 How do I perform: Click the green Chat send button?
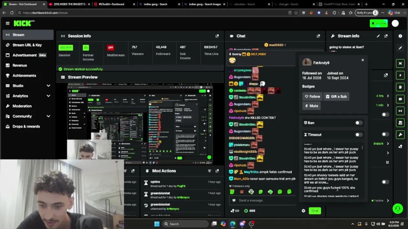click(x=315, y=211)
